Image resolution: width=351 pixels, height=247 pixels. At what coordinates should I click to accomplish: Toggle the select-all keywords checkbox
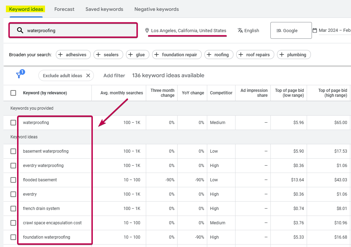(x=13, y=93)
